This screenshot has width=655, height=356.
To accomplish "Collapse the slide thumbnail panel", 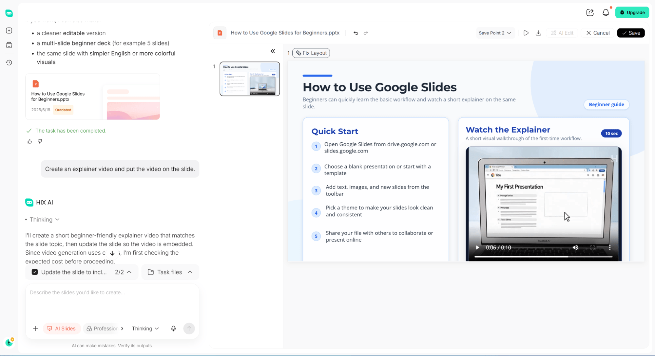I will [273, 51].
